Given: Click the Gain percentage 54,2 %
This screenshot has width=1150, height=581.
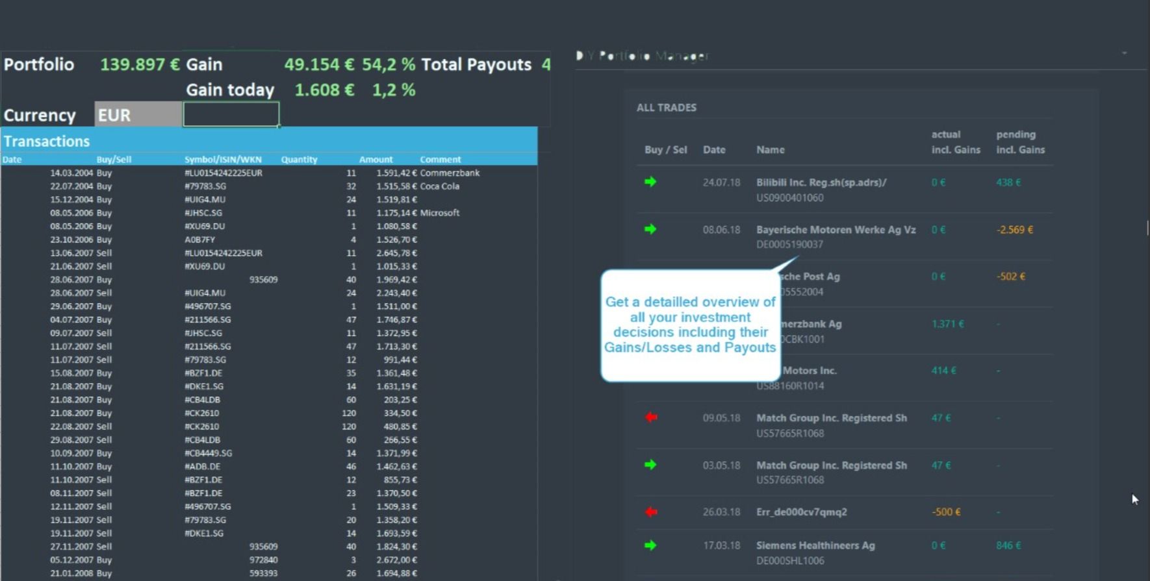Looking at the screenshot, I should click(389, 64).
